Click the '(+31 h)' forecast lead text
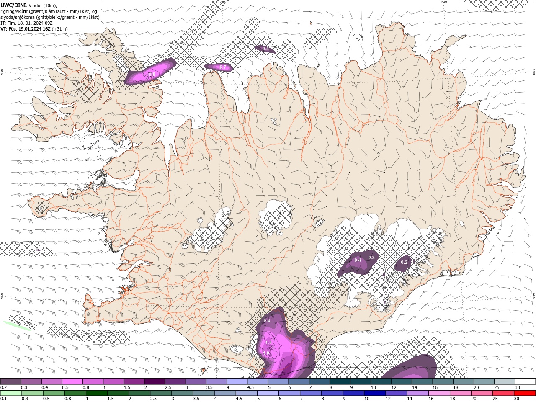Screen dimensions: 536x402 pyautogui.click(x=60, y=29)
